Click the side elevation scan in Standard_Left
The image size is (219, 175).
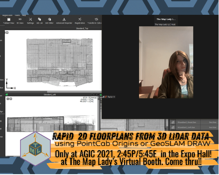(51, 124)
